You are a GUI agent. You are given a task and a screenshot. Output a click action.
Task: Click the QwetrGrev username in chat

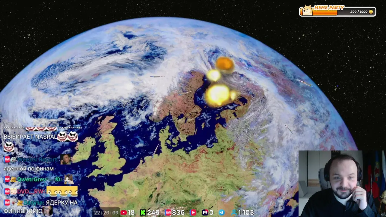32,179
